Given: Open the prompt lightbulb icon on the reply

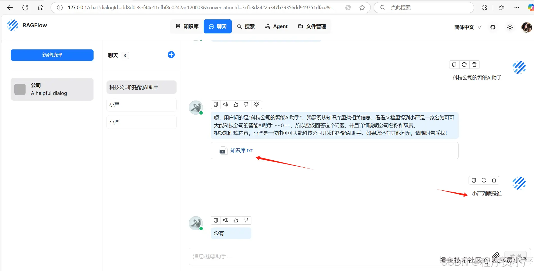Looking at the screenshot, I should pyautogui.click(x=256, y=104).
